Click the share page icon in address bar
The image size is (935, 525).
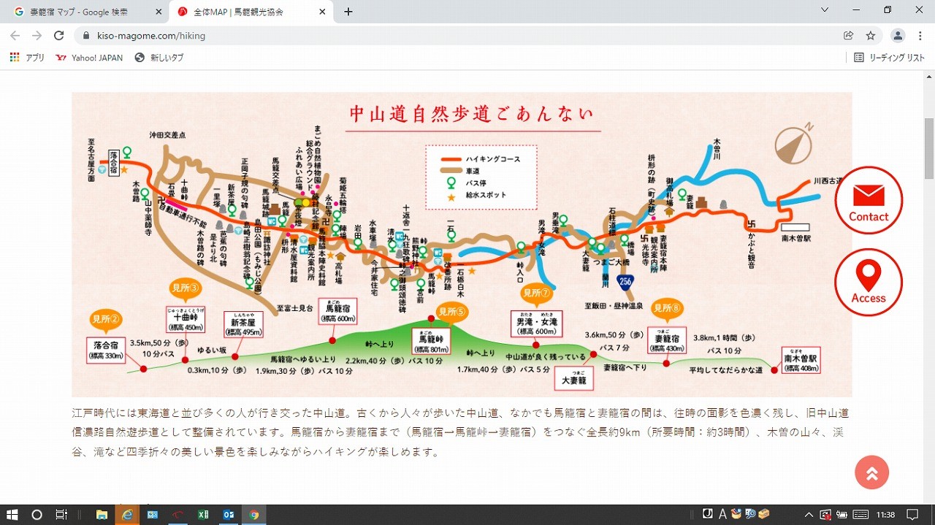[848, 36]
